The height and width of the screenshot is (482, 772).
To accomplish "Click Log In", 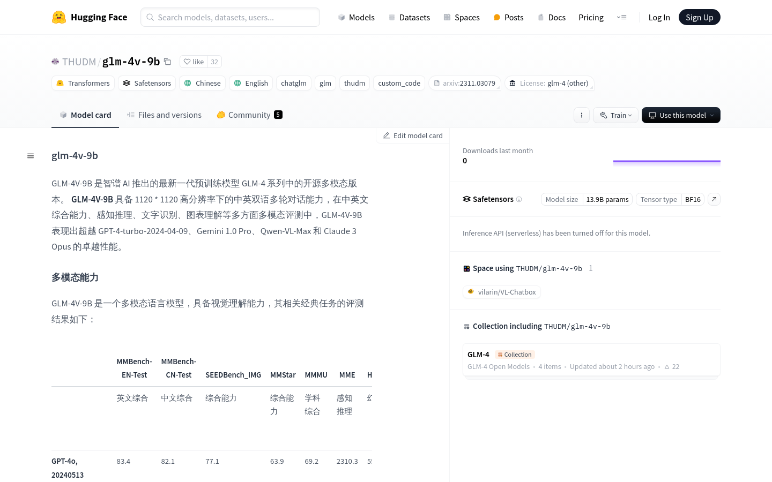I will [x=659, y=17].
